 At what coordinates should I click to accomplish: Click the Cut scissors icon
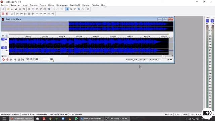[x=29, y=9]
